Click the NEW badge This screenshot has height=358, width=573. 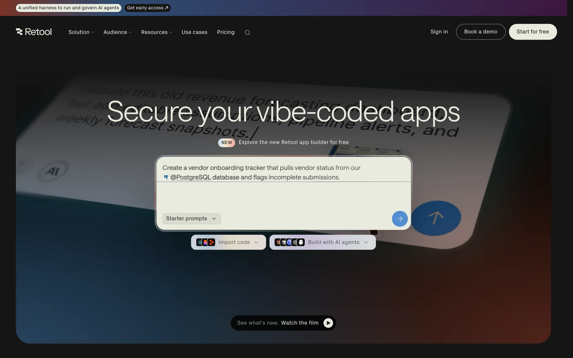tap(227, 142)
